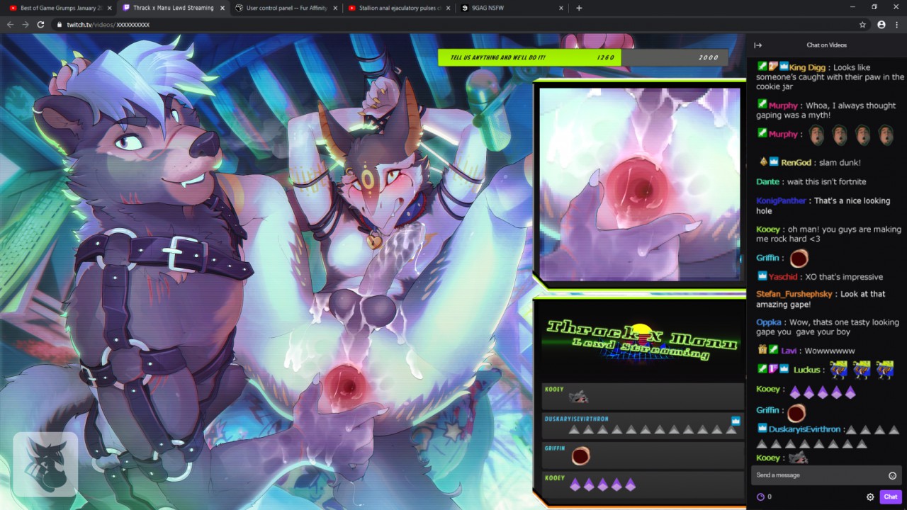
Task: Restore down the browser window
Action: (874, 7)
